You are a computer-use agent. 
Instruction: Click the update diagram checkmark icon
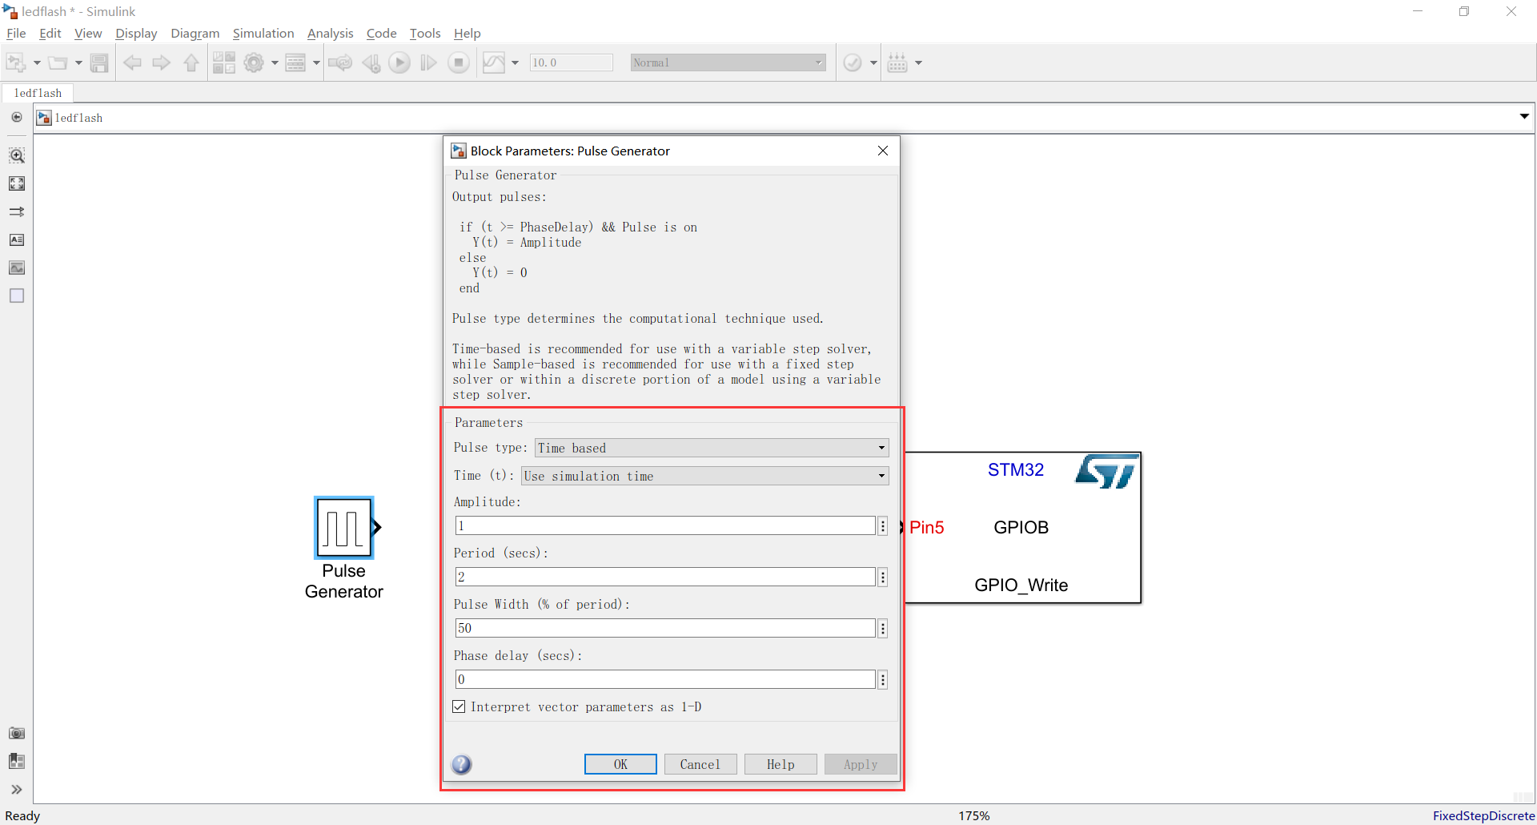tap(853, 62)
